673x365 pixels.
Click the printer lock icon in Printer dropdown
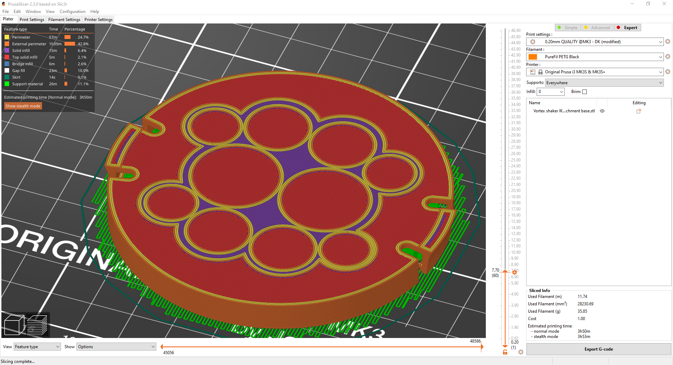541,72
